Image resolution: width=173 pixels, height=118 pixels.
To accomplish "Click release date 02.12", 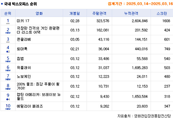I will [75, 97].
